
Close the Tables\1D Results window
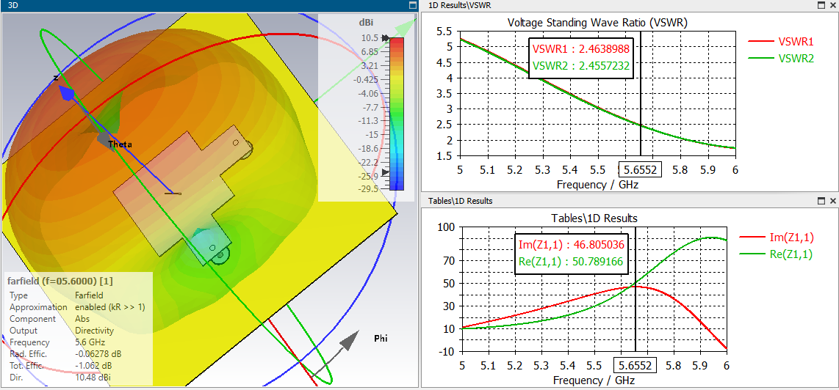[832, 201]
